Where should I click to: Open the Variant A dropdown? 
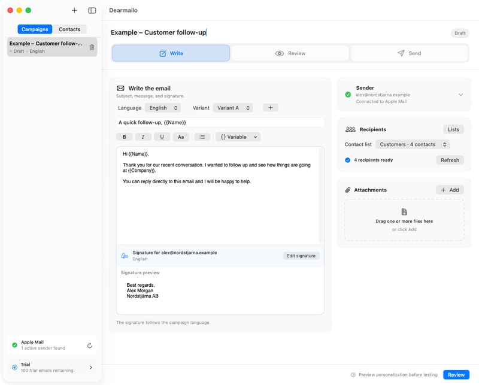tap(233, 108)
